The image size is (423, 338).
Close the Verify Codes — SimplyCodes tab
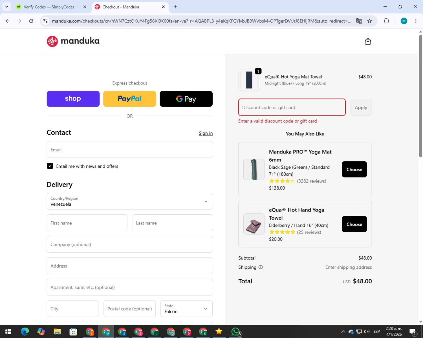point(85,7)
